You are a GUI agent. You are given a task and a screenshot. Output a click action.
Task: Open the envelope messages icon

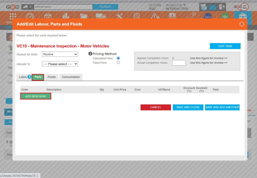pyautogui.click(x=212, y=7)
